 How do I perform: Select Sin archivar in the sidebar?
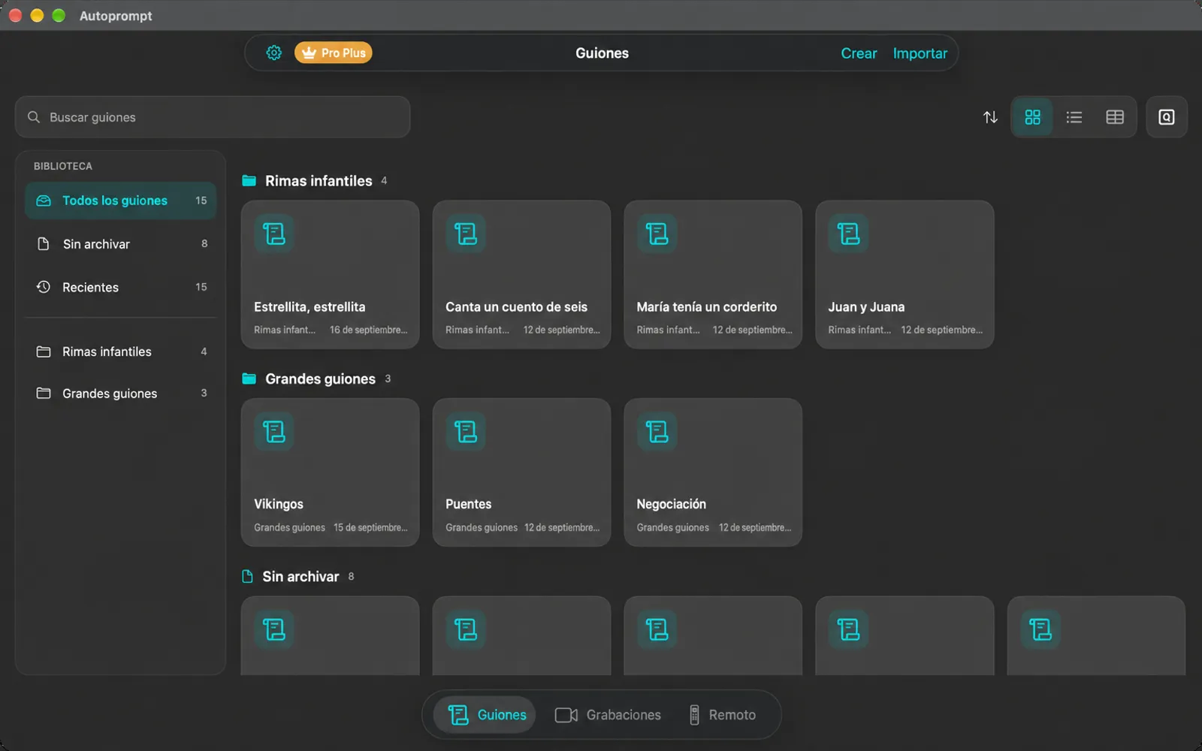121,244
